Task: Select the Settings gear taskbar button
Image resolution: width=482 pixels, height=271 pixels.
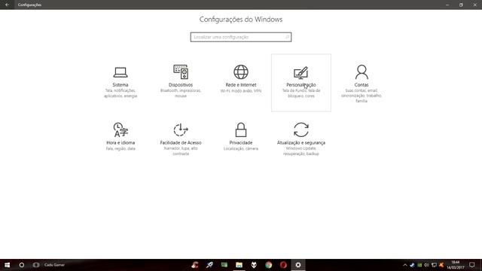Action: (298, 265)
